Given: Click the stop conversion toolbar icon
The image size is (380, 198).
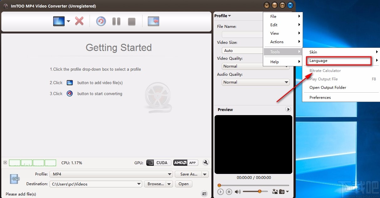Looking at the screenshot, I should [x=132, y=21].
